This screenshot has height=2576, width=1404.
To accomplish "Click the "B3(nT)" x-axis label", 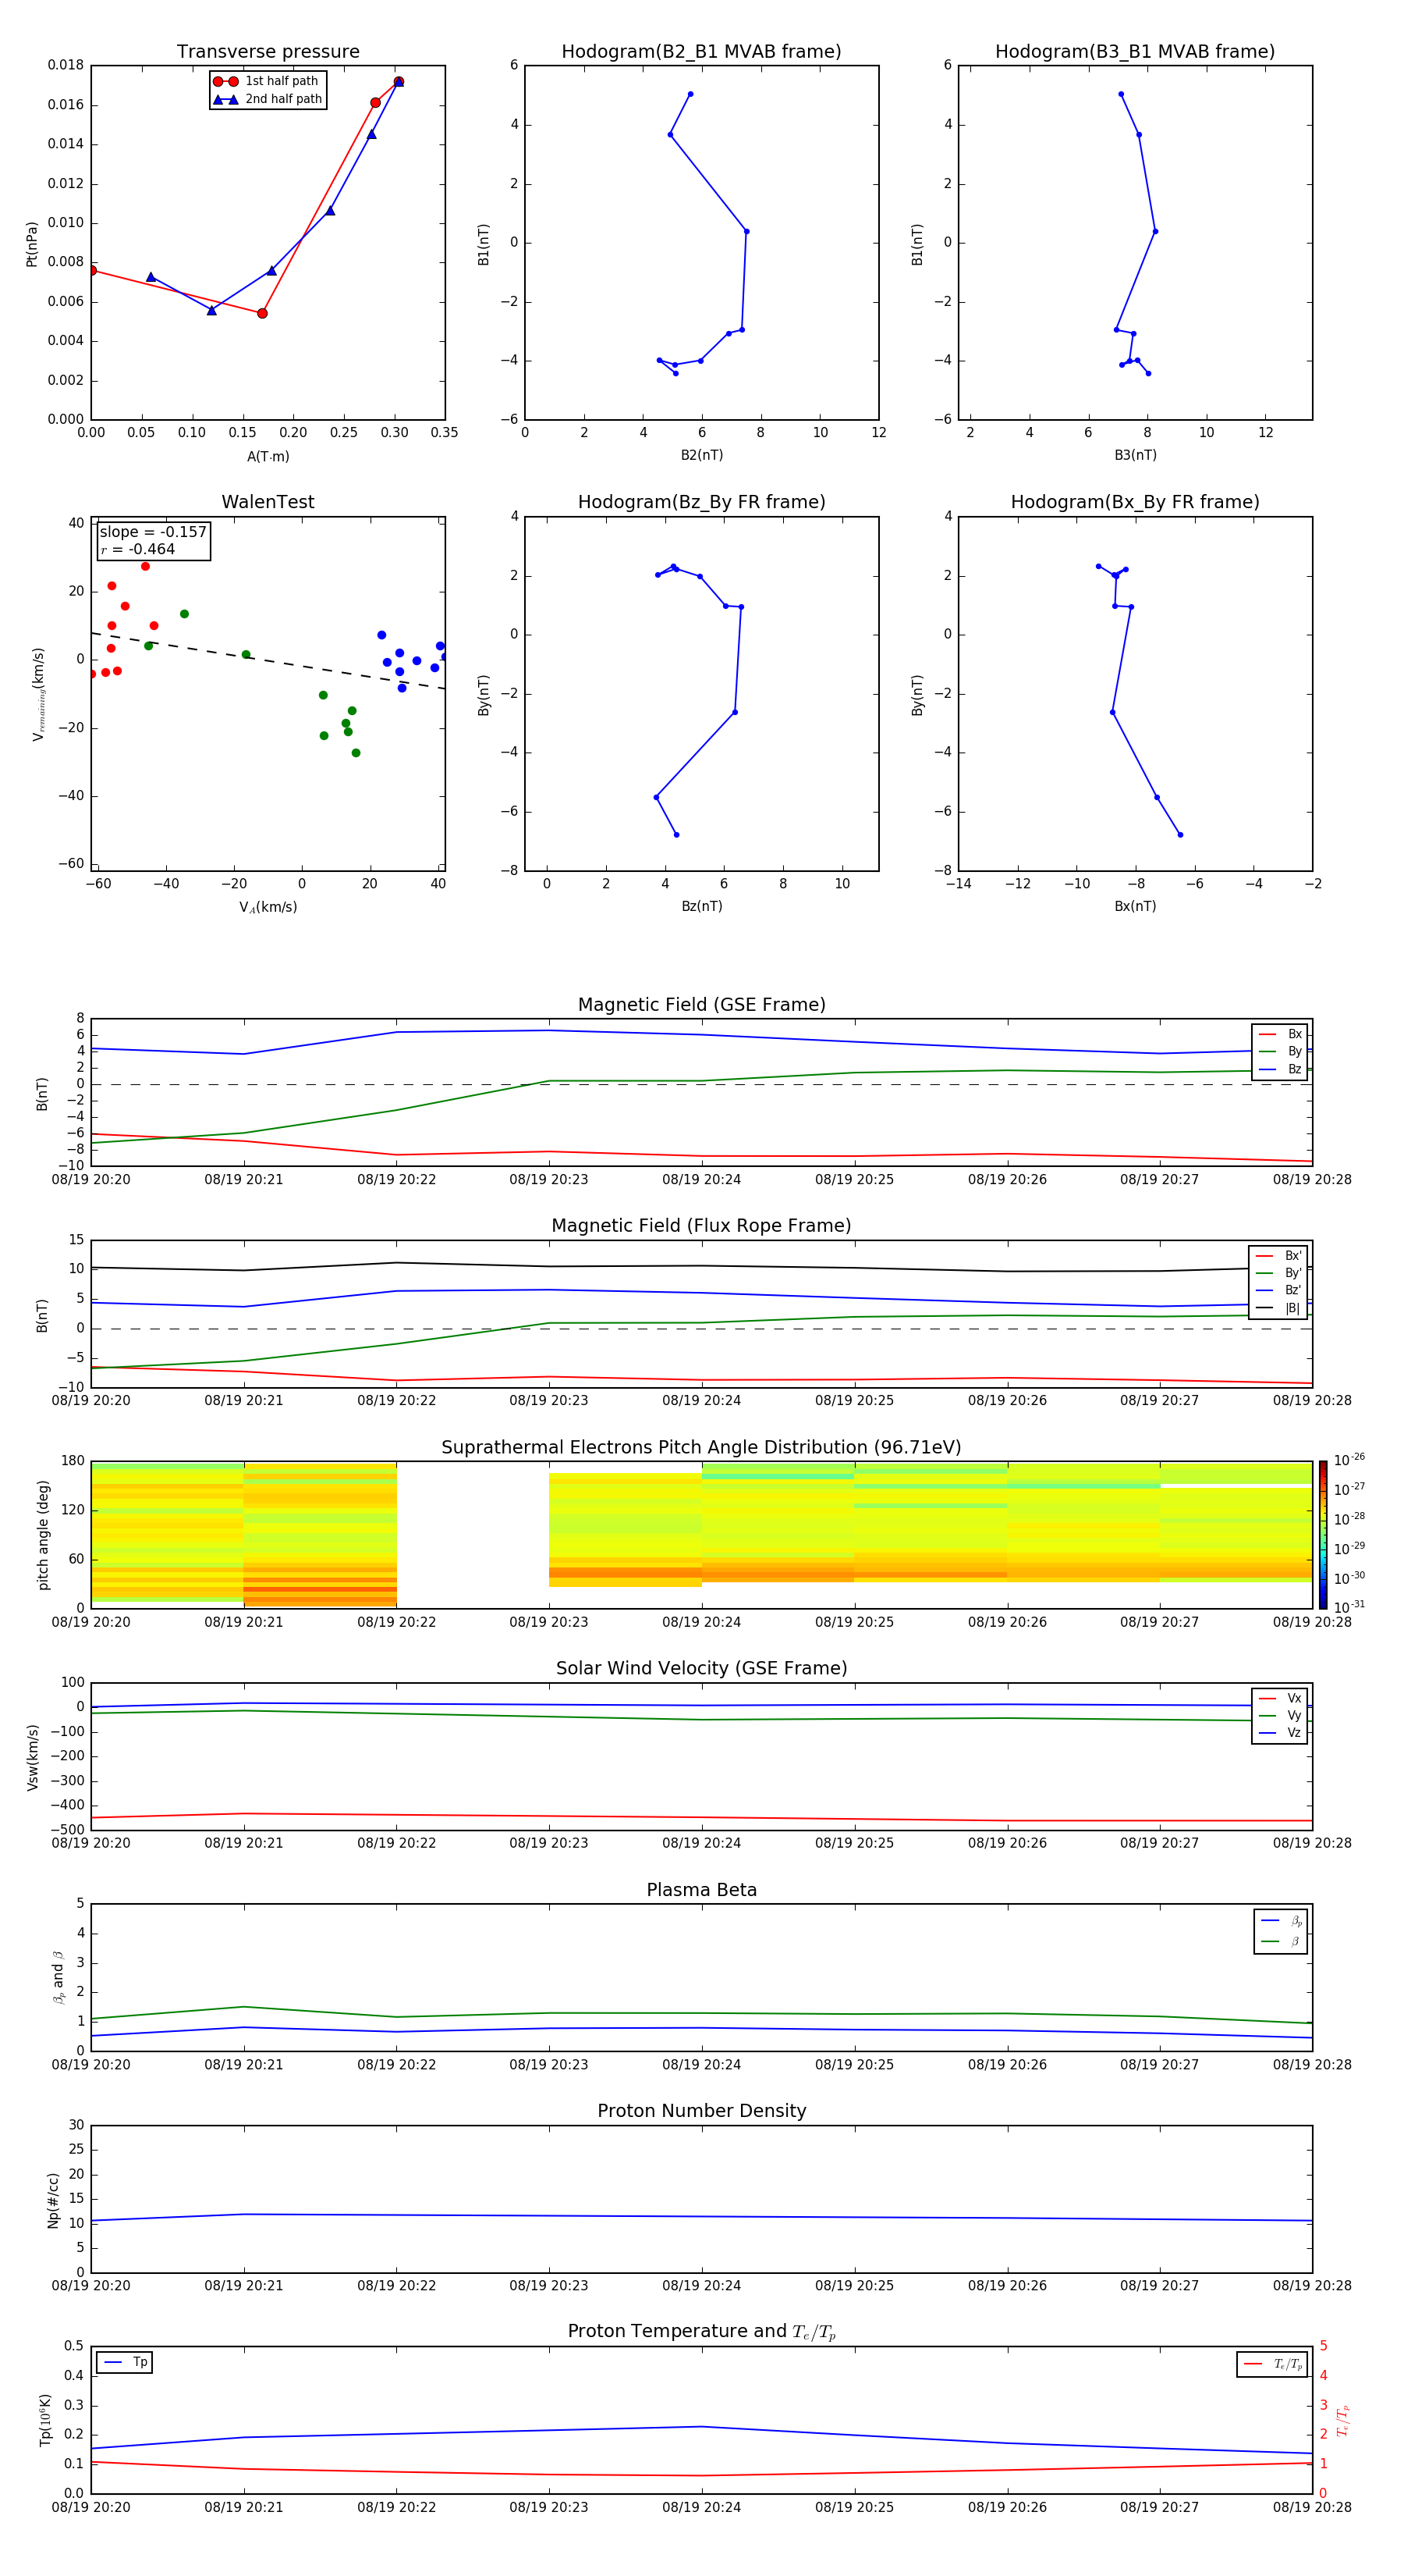I will pyautogui.click(x=1135, y=455).
